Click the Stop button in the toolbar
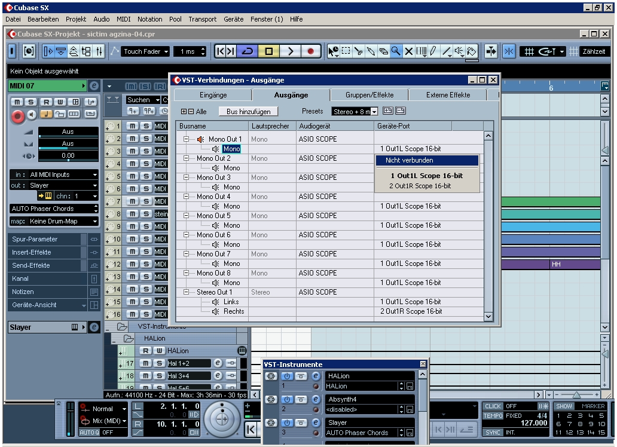The width and height of the screenshot is (617, 447). [x=269, y=51]
